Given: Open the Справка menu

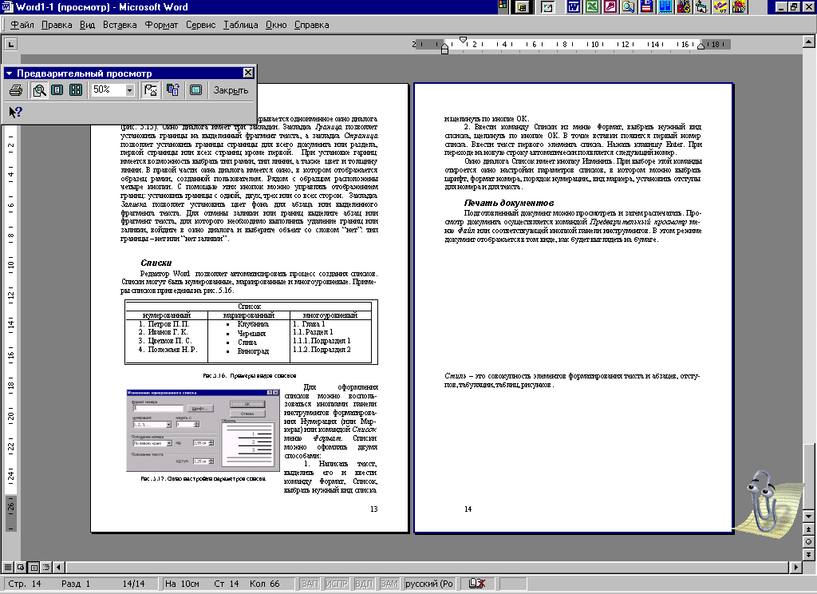Looking at the screenshot, I should click(312, 25).
